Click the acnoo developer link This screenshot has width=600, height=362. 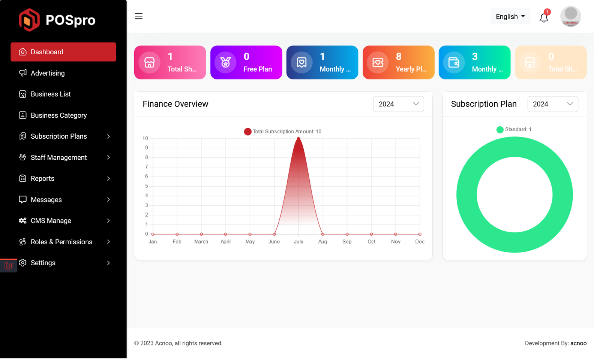tap(578, 343)
